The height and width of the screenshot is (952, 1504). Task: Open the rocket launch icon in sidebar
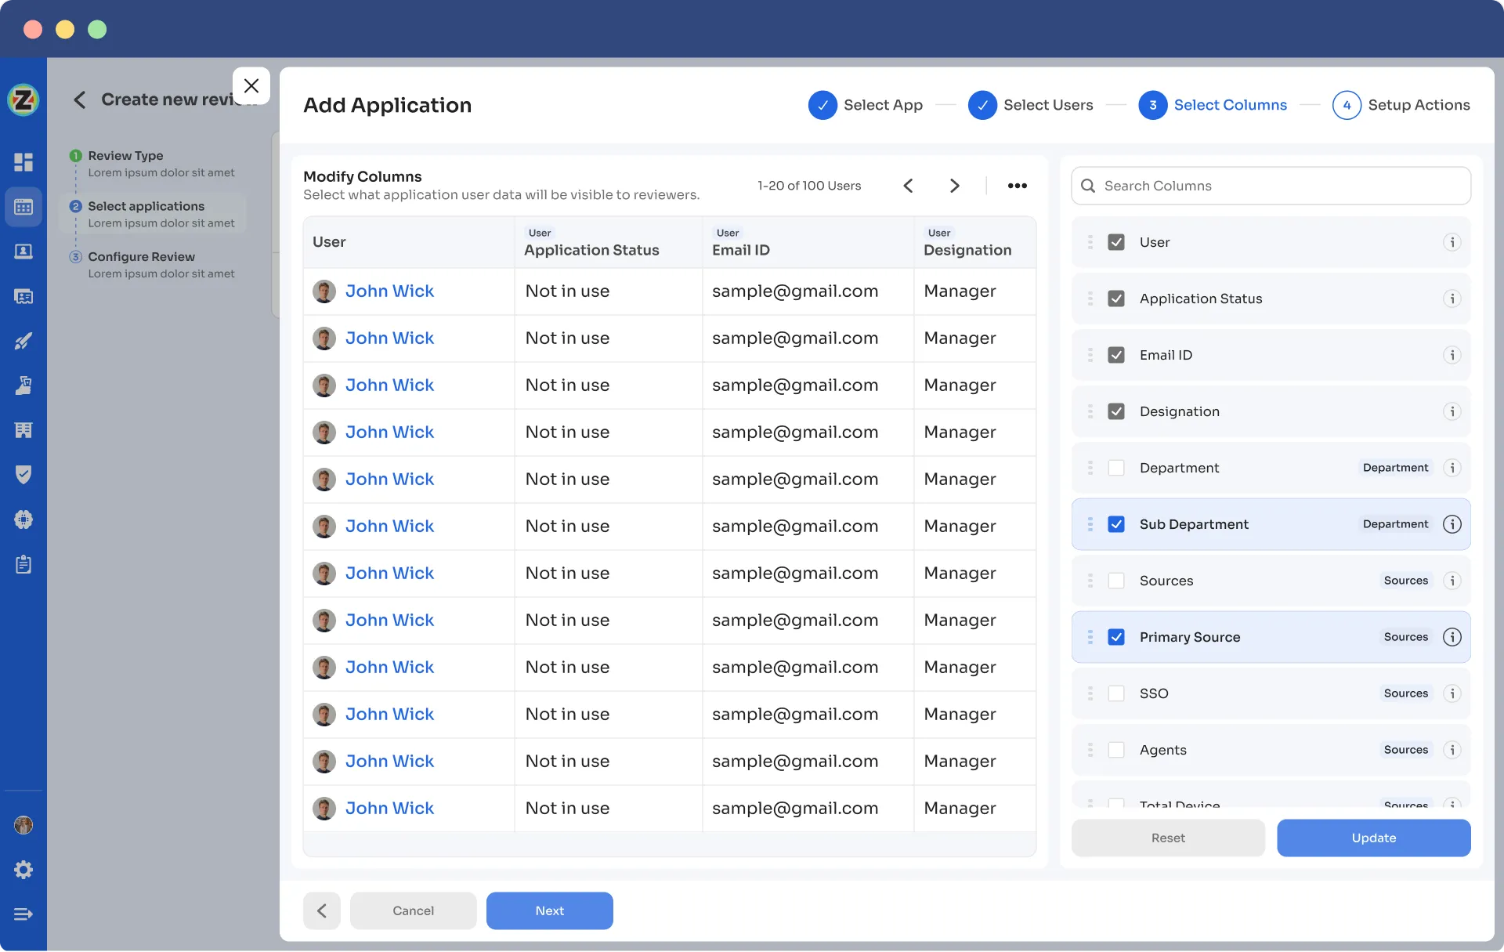[23, 341]
